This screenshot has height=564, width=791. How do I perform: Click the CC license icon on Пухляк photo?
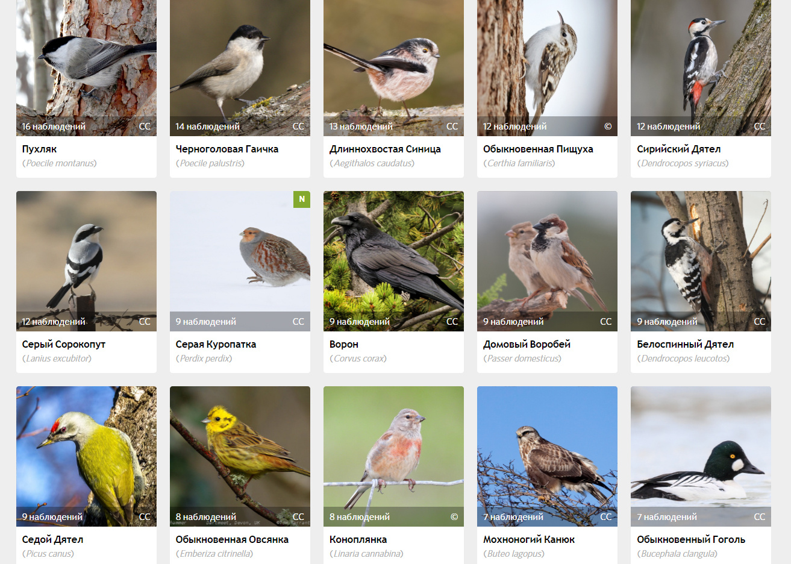[145, 127]
